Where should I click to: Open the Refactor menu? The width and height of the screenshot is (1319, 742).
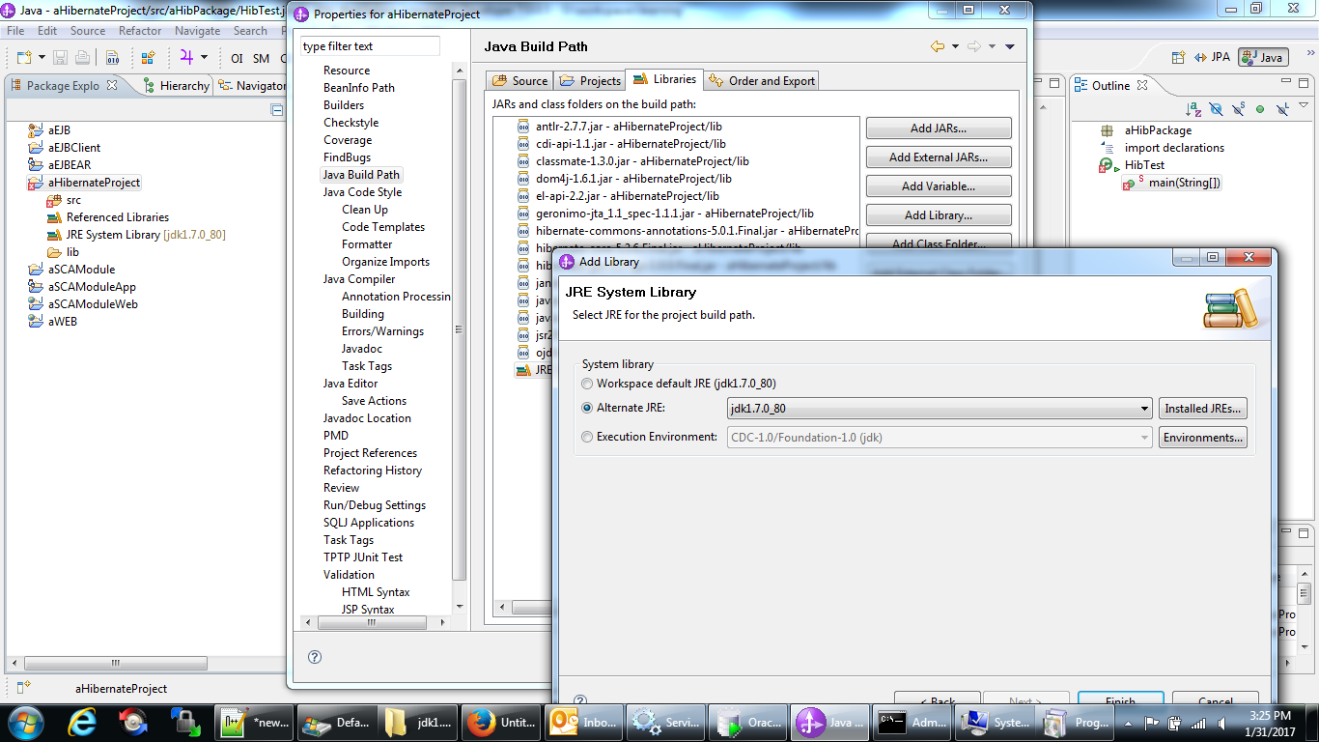(x=140, y=31)
